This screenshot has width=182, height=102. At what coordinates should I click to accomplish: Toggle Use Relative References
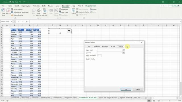click(20, 12)
